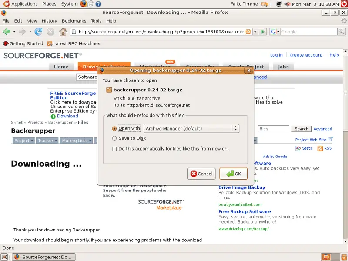348x261 pixels.
Task: Open the Free Backup Software ad link
Action: pos(244,211)
